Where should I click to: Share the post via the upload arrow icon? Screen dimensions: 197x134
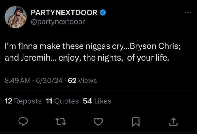coord(173,122)
